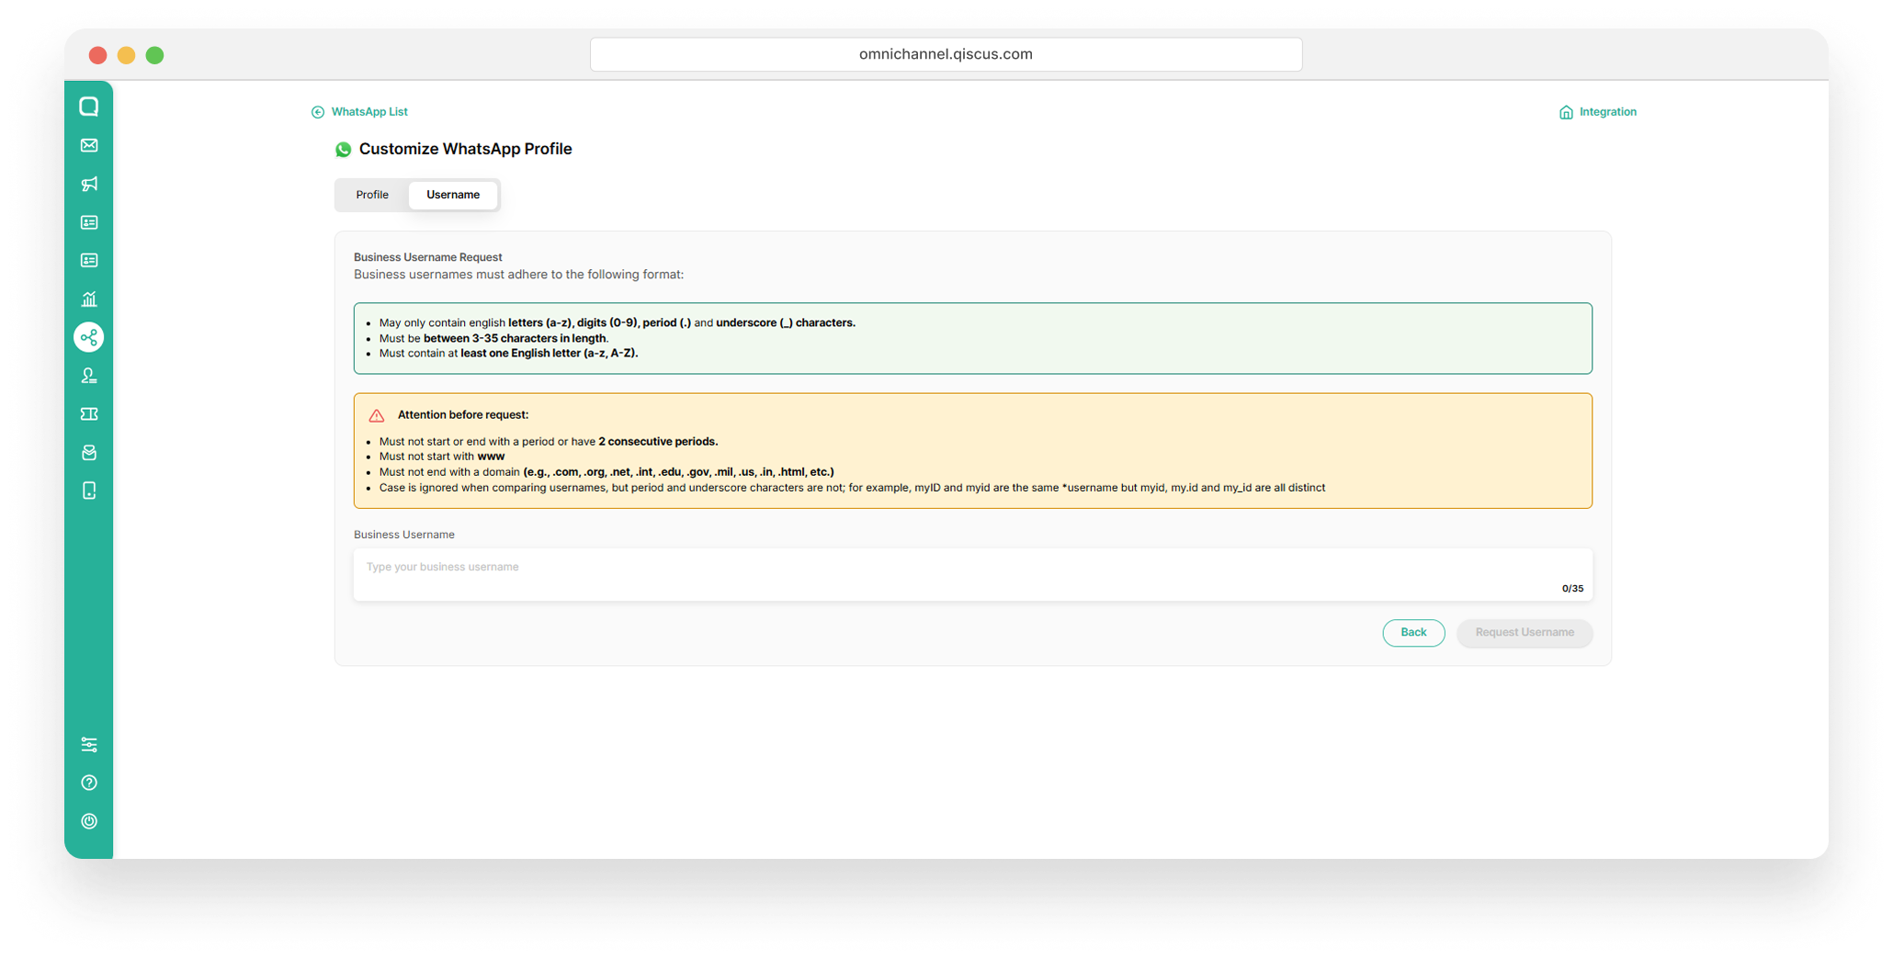Click the green WhatsApp logo icon

tap(343, 150)
